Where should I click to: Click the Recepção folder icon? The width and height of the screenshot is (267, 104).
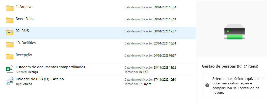(x=10, y=57)
